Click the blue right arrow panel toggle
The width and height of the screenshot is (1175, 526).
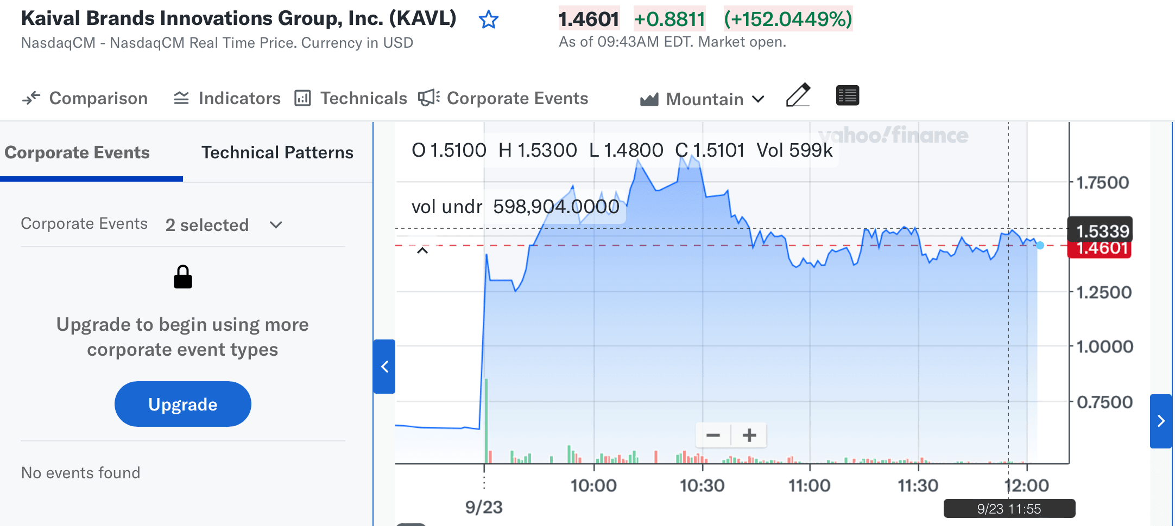click(x=1161, y=421)
